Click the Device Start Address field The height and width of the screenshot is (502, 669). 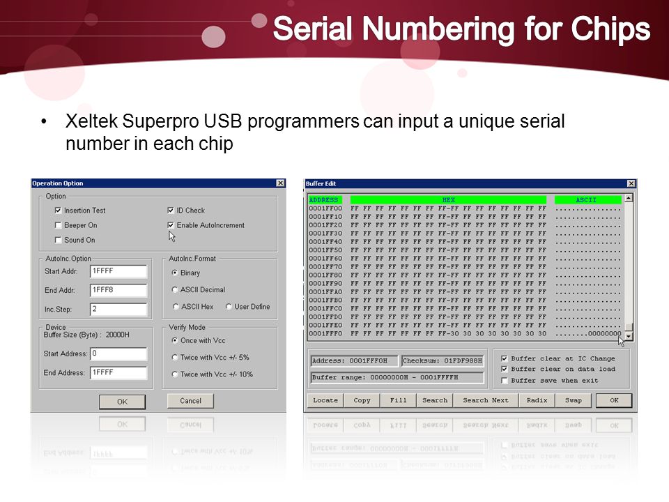(x=118, y=354)
